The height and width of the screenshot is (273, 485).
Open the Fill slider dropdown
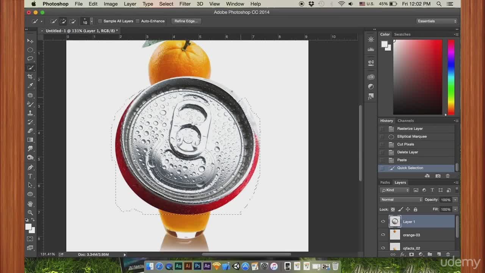[455, 209]
